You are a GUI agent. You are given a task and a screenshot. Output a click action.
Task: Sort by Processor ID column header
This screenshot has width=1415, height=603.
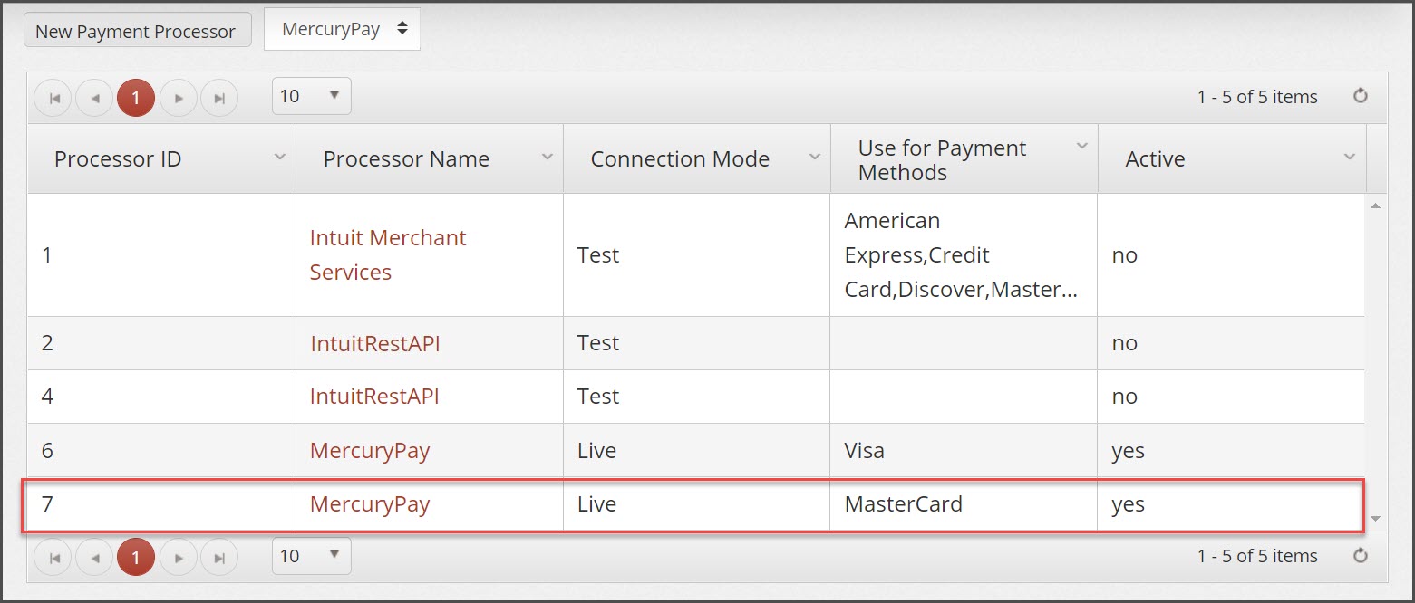tap(118, 159)
